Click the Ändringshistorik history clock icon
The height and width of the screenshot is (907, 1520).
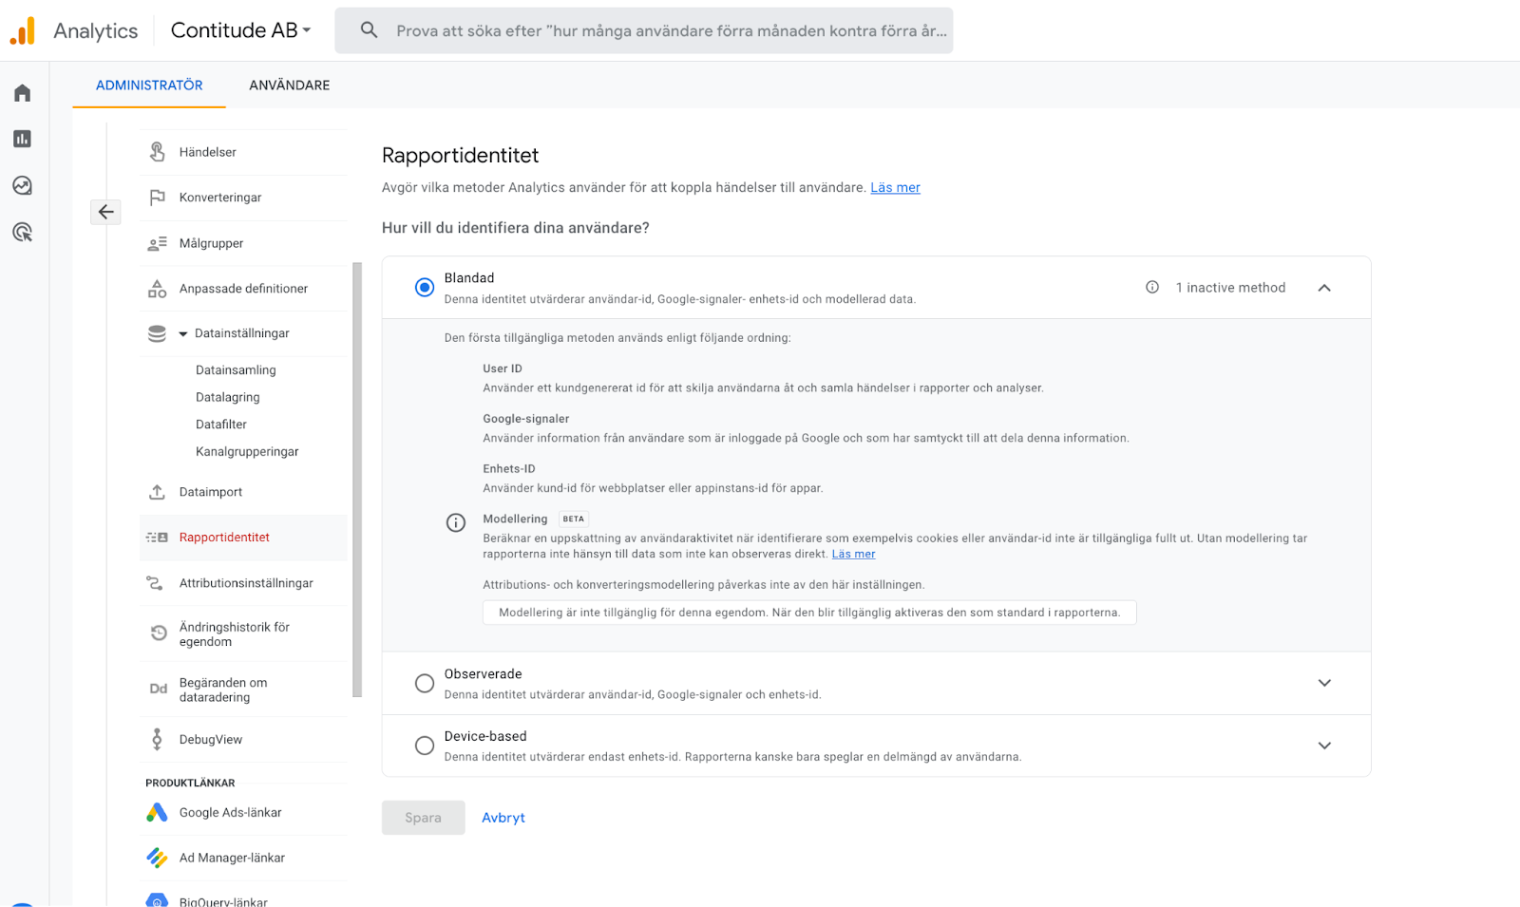pos(159,633)
